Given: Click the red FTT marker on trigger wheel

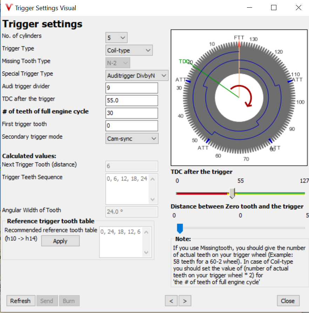Looking at the screenshot, I should pyautogui.click(x=239, y=44).
